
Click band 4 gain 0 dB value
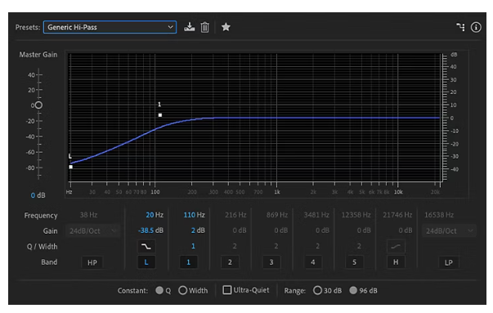(x=322, y=230)
